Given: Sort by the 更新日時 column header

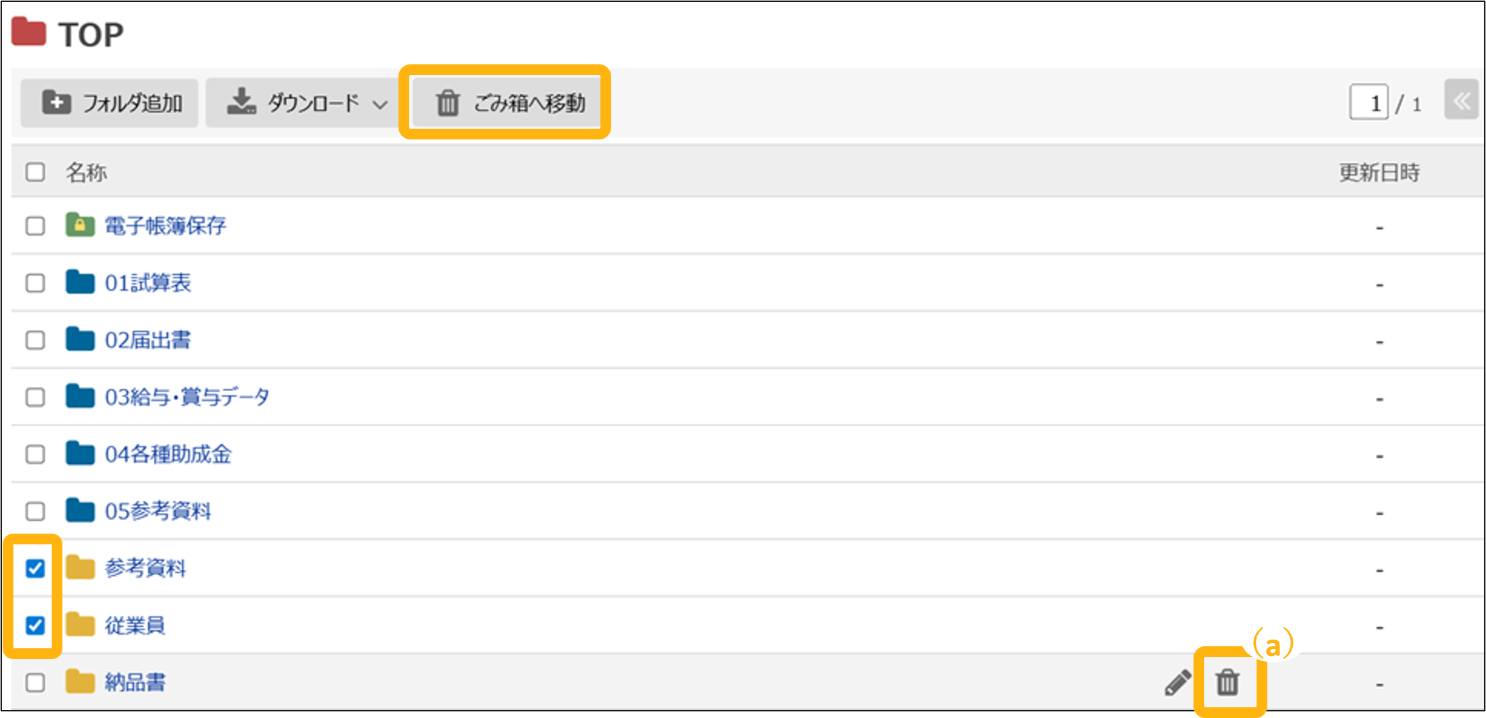Looking at the screenshot, I should pyautogui.click(x=1379, y=173).
